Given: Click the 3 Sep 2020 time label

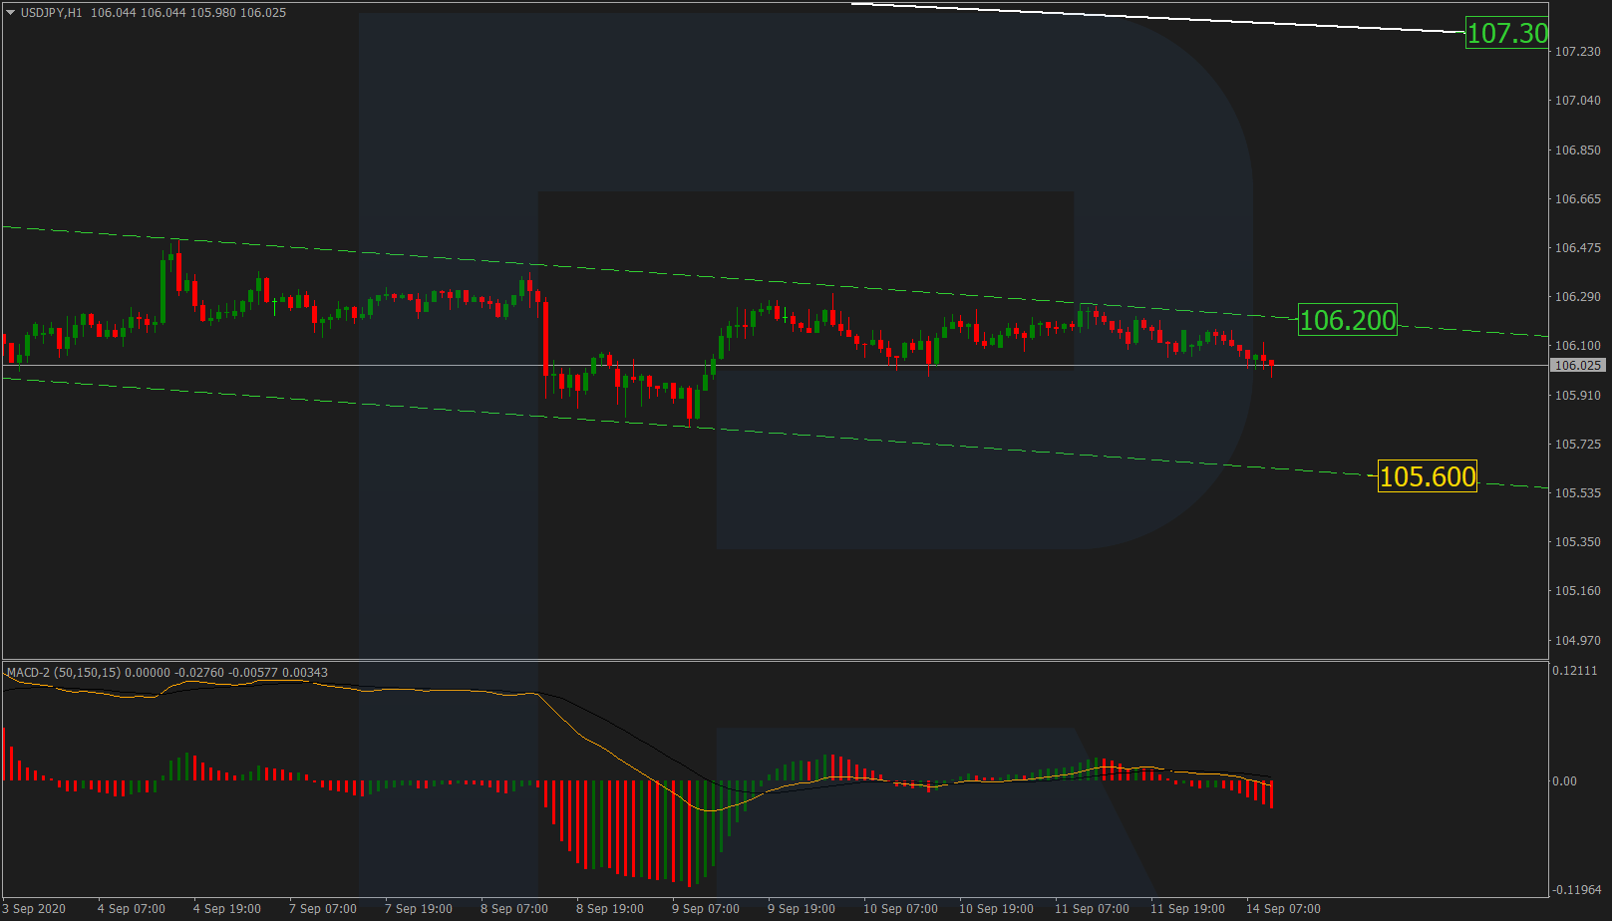Looking at the screenshot, I should [33, 909].
